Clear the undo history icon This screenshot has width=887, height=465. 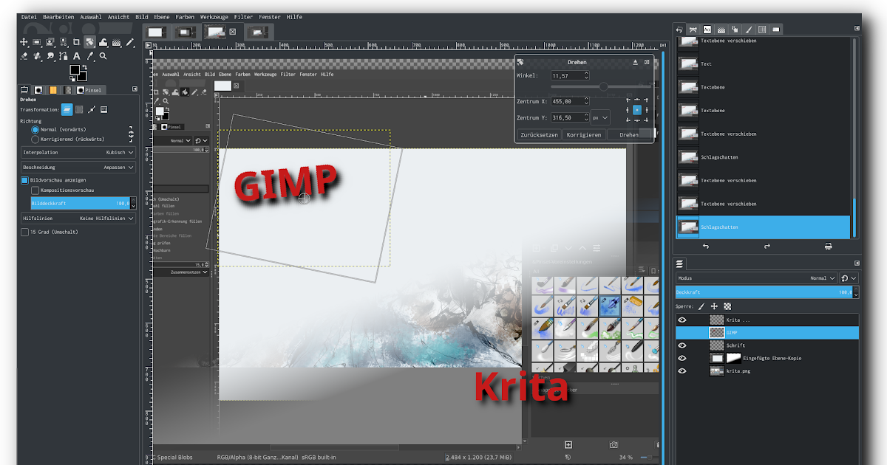tap(828, 246)
